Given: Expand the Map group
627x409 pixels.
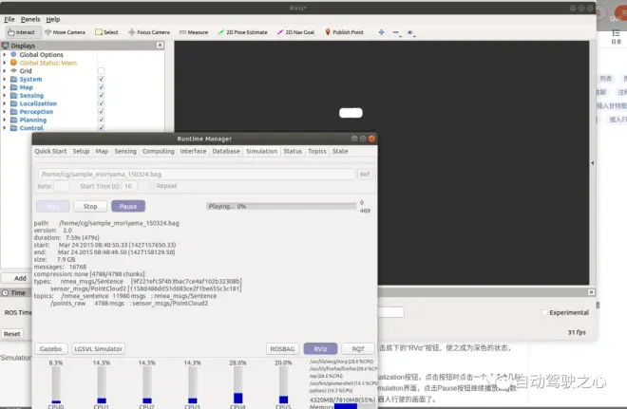Looking at the screenshot, I should pyautogui.click(x=5, y=87).
